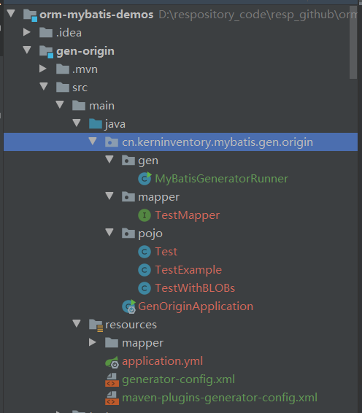Click the MyBatisGeneratorRunner runnable class icon

(x=145, y=178)
